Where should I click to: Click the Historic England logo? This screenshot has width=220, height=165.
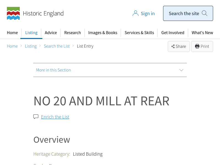click(x=35, y=13)
